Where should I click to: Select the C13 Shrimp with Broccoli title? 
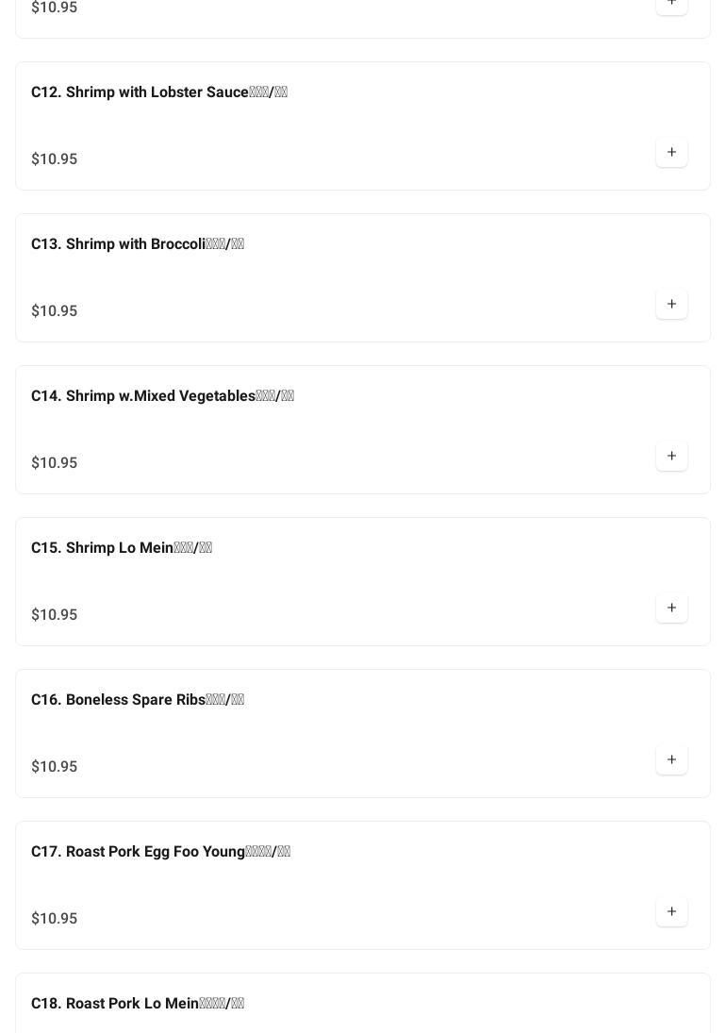click(x=137, y=244)
